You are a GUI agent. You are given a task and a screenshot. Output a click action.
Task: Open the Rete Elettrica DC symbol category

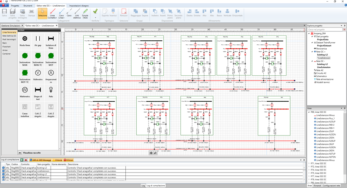(9, 36)
